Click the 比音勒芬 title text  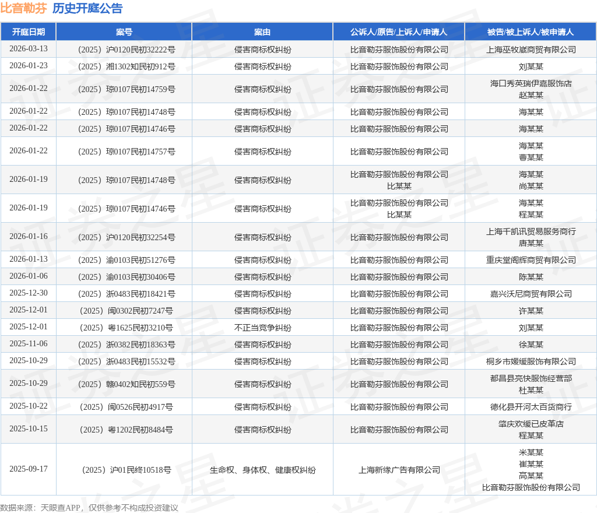click(x=23, y=8)
